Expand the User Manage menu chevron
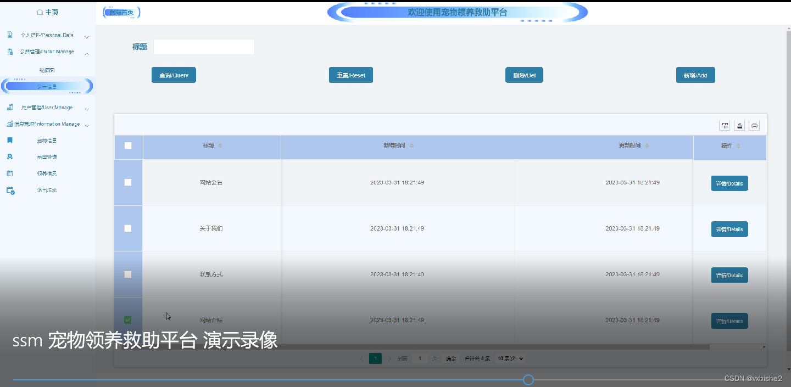Viewport: 791px width, 387px height. [x=87, y=109]
